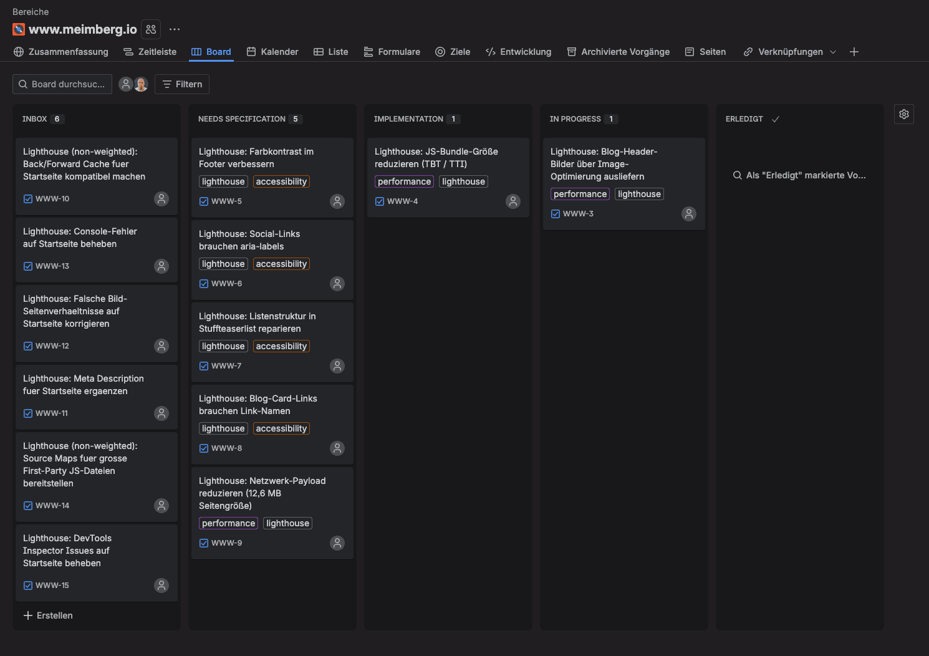Viewport: 929px width, 656px height.
Task: Switch to the Zeitleiste tab
Action: click(150, 52)
